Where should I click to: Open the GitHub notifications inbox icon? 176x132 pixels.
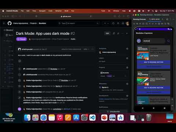coord(123,23)
